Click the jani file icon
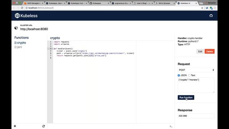 tap(15, 47)
